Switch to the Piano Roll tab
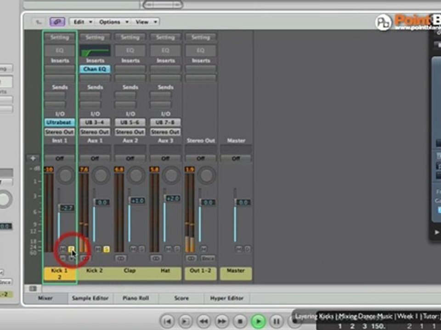Viewport: 441px width, 330px height. (136, 298)
